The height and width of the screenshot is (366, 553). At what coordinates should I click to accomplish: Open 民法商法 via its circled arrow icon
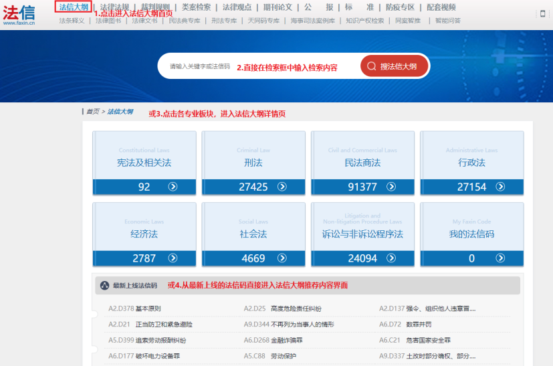pyautogui.click(x=391, y=187)
